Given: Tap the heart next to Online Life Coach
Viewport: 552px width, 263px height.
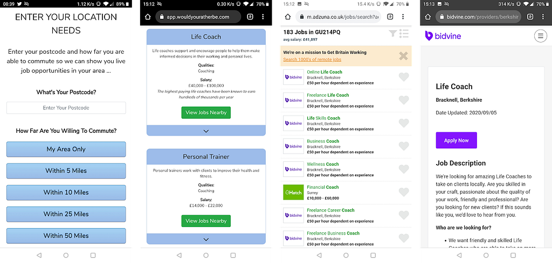Looking at the screenshot, I should click(404, 77).
